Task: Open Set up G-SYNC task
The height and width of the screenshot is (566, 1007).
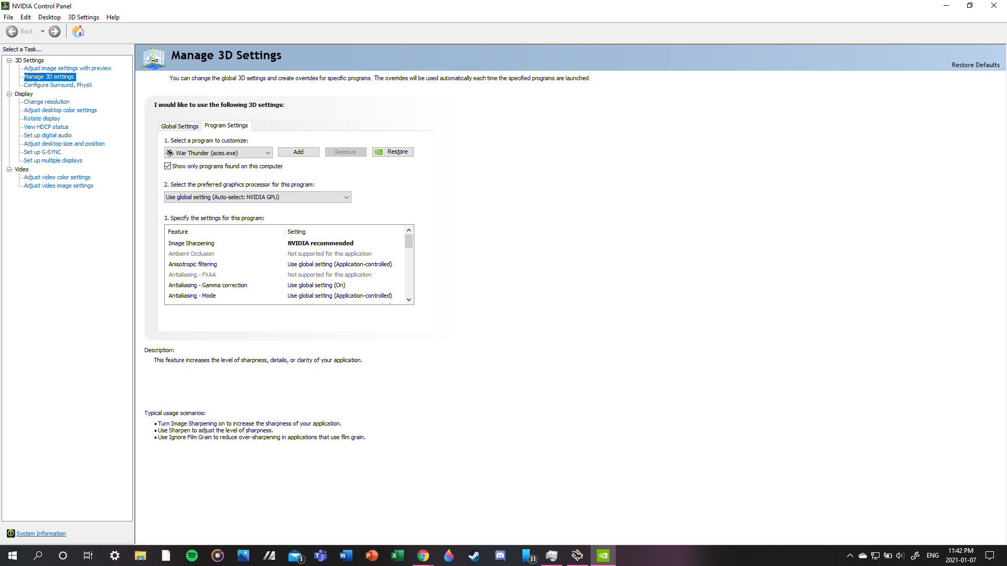Action: click(42, 152)
